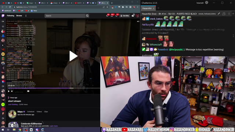Open Maya's channel avatar
This screenshot has height=132, width=235.
pyautogui.click(x=12, y=114)
